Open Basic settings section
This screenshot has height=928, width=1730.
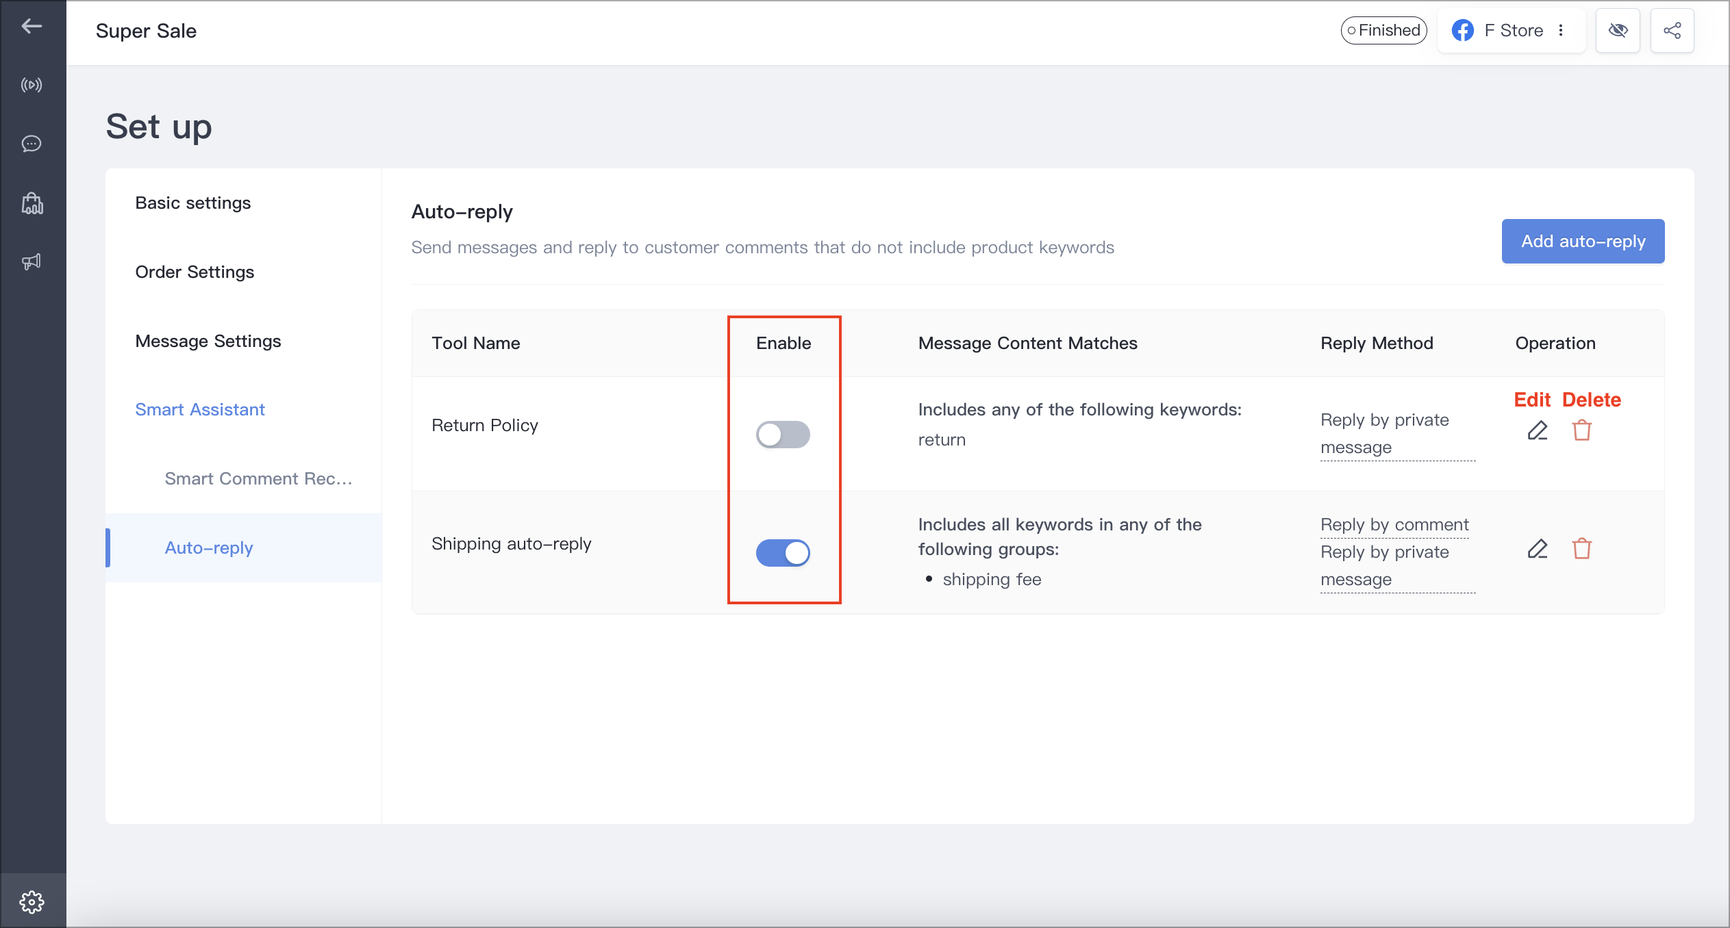coord(193,203)
